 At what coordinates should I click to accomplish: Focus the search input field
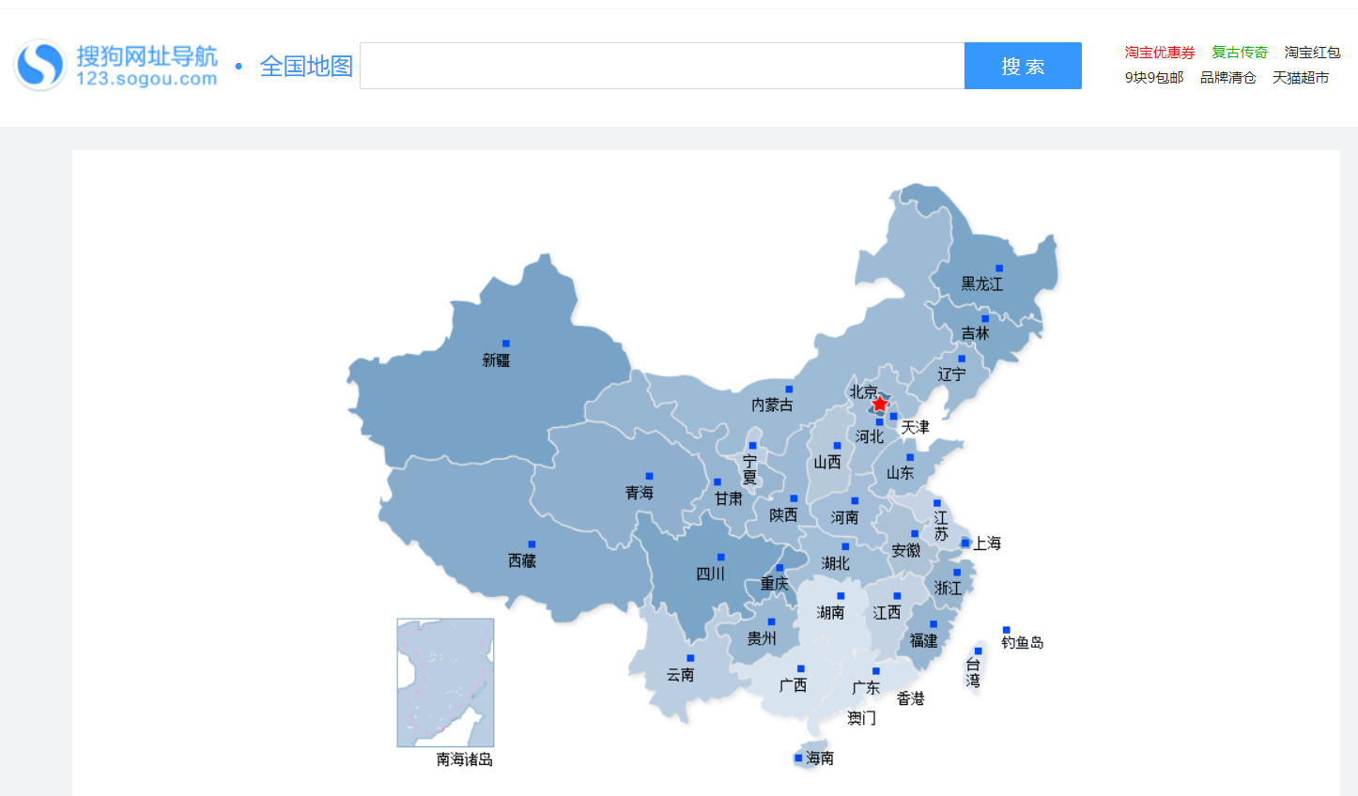click(662, 66)
